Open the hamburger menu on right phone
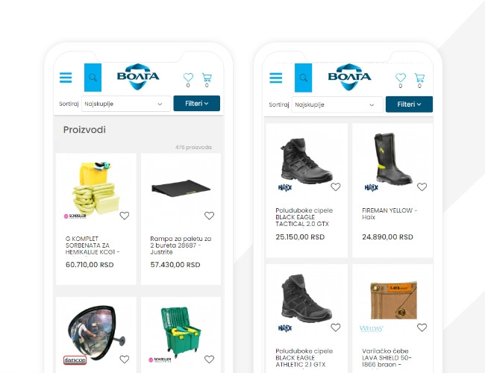Image resolution: width=485 pixels, height=373 pixels. click(x=275, y=78)
